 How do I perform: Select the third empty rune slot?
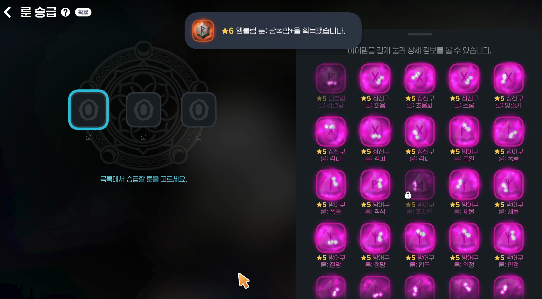[199, 110]
